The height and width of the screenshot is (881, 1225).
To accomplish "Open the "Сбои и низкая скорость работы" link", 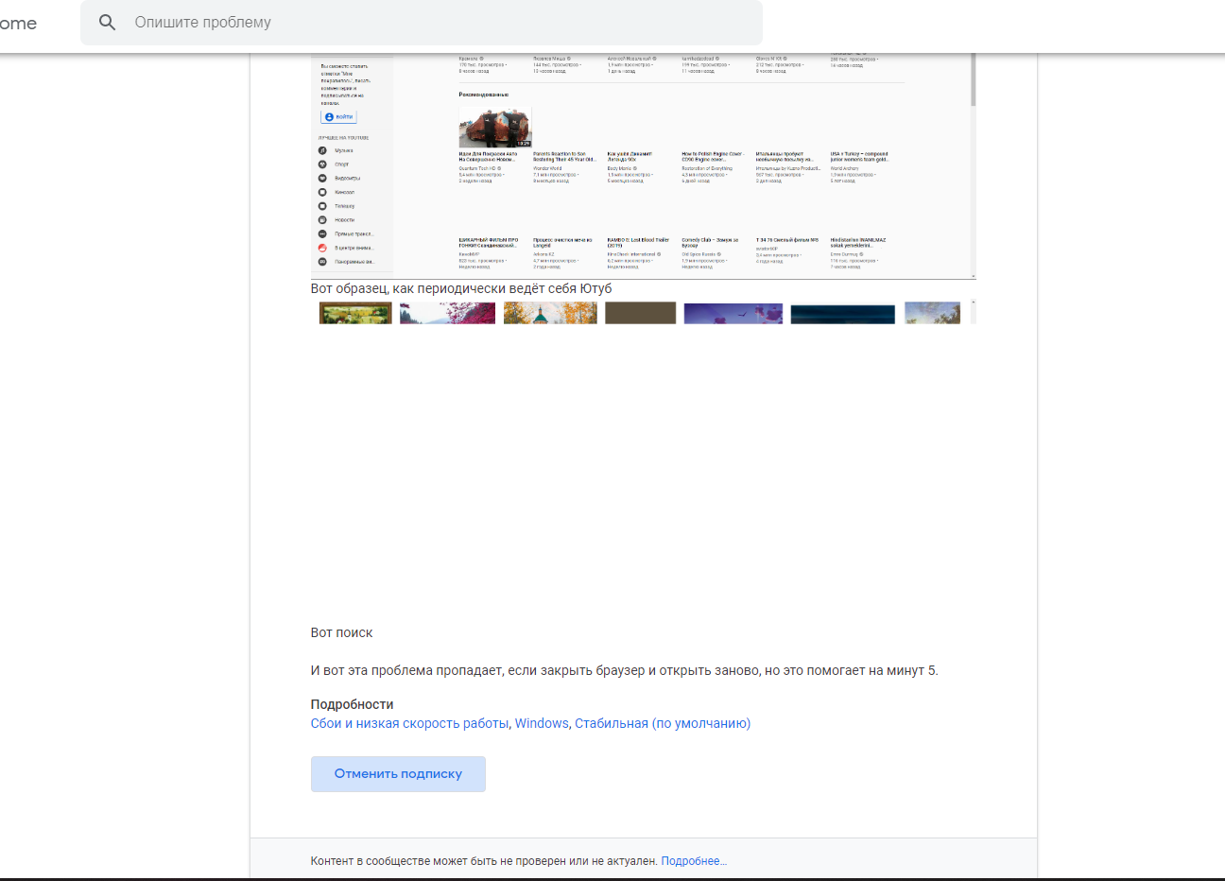I will click(409, 723).
